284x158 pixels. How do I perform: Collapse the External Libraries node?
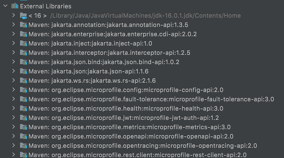pyautogui.click(x=5, y=6)
